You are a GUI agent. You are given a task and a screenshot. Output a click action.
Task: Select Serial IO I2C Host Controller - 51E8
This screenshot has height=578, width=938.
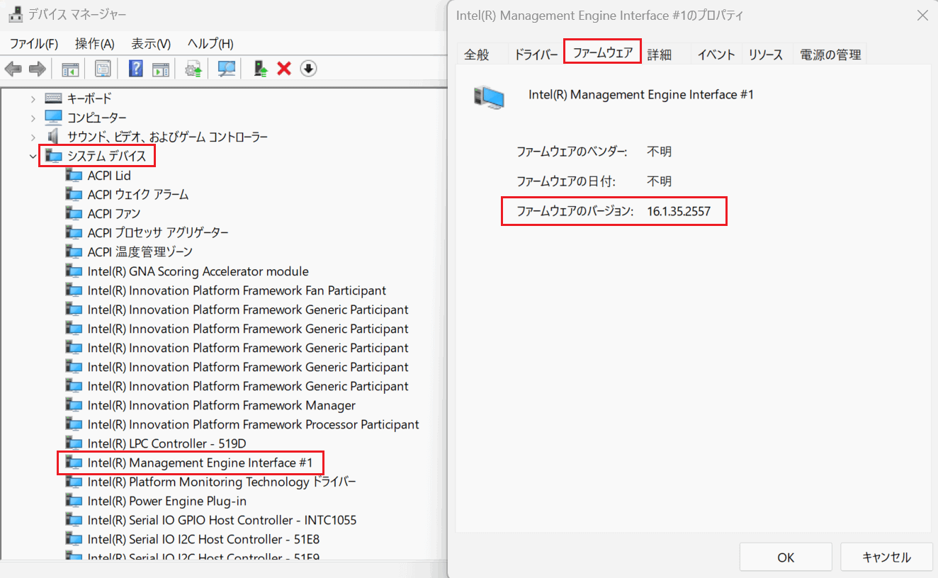pos(204,539)
